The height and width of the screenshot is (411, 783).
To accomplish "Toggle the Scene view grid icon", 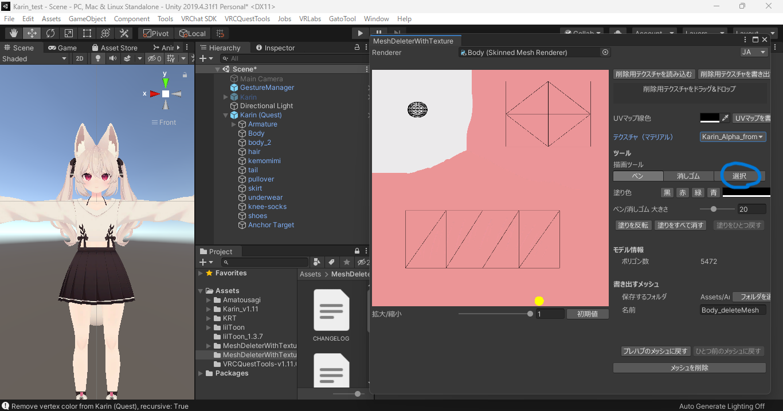I will pyautogui.click(x=171, y=58).
